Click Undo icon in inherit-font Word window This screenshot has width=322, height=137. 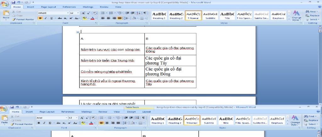click(19, 3)
